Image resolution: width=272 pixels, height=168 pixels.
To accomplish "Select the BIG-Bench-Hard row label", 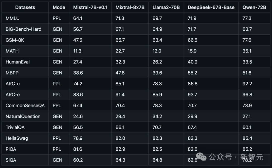I will [x=23, y=29].
